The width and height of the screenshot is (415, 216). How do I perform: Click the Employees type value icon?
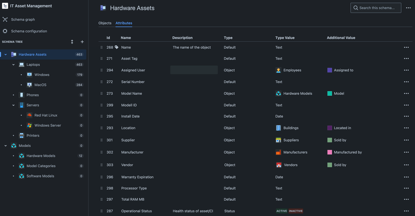click(x=278, y=70)
